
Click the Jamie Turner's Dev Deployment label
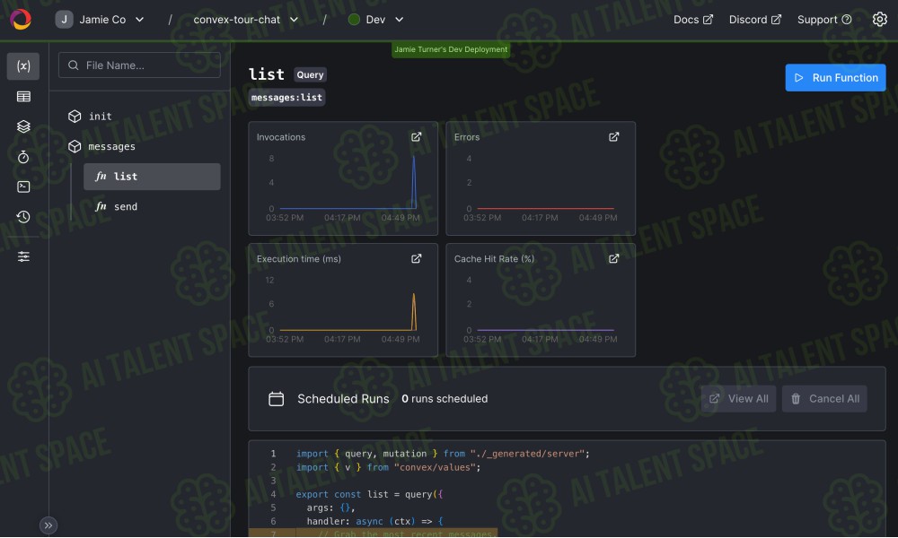pyautogui.click(x=451, y=49)
